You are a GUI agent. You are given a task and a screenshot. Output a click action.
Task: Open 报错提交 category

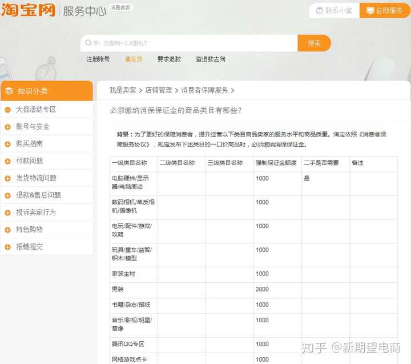click(29, 246)
